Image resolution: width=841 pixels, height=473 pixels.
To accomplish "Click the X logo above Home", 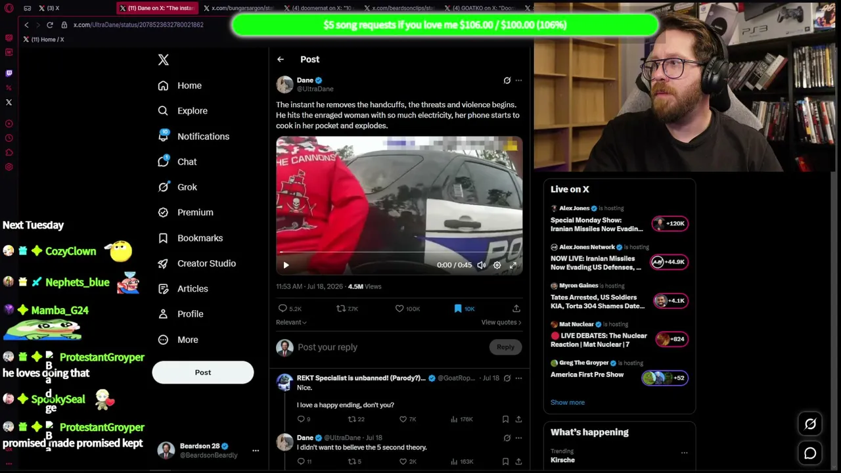I will click(x=164, y=60).
